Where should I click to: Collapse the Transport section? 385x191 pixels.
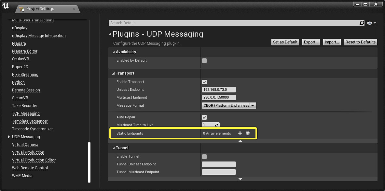114,73
